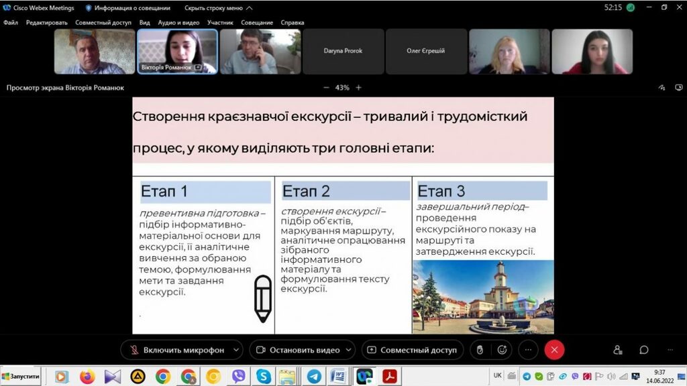Click Совместный доступ share button
The width and height of the screenshot is (687, 386).
pos(412,350)
